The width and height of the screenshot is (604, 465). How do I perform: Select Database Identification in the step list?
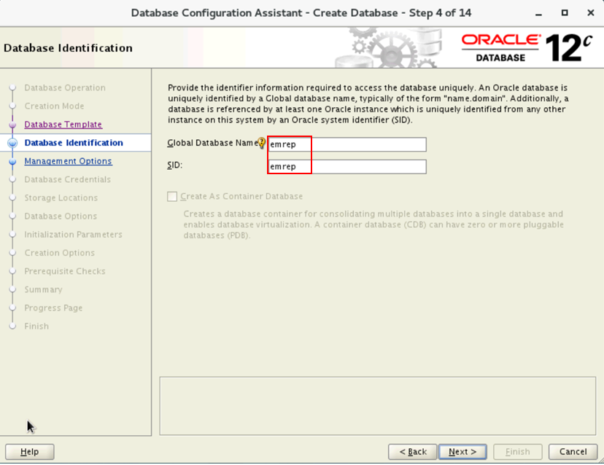coord(74,143)
